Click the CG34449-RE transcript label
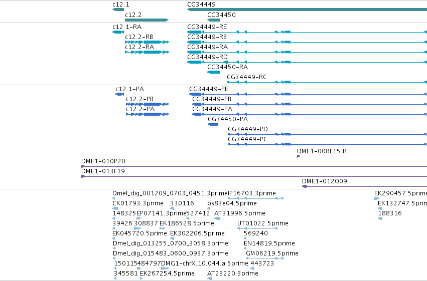This screenshot has width=427, height=281. (207, 27)
